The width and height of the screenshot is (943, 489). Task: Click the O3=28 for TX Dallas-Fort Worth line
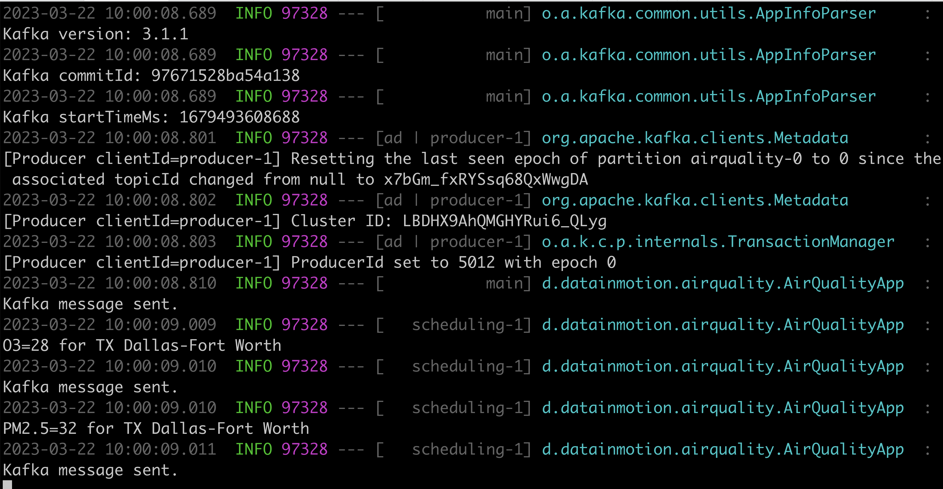142,346
